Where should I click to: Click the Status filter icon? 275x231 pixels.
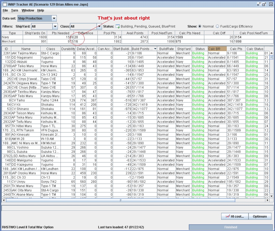[118, 26]
